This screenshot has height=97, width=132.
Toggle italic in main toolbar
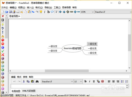tap(45, 12)
